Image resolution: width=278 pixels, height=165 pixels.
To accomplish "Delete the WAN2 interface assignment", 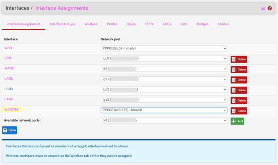I will (x=239, y=70).
